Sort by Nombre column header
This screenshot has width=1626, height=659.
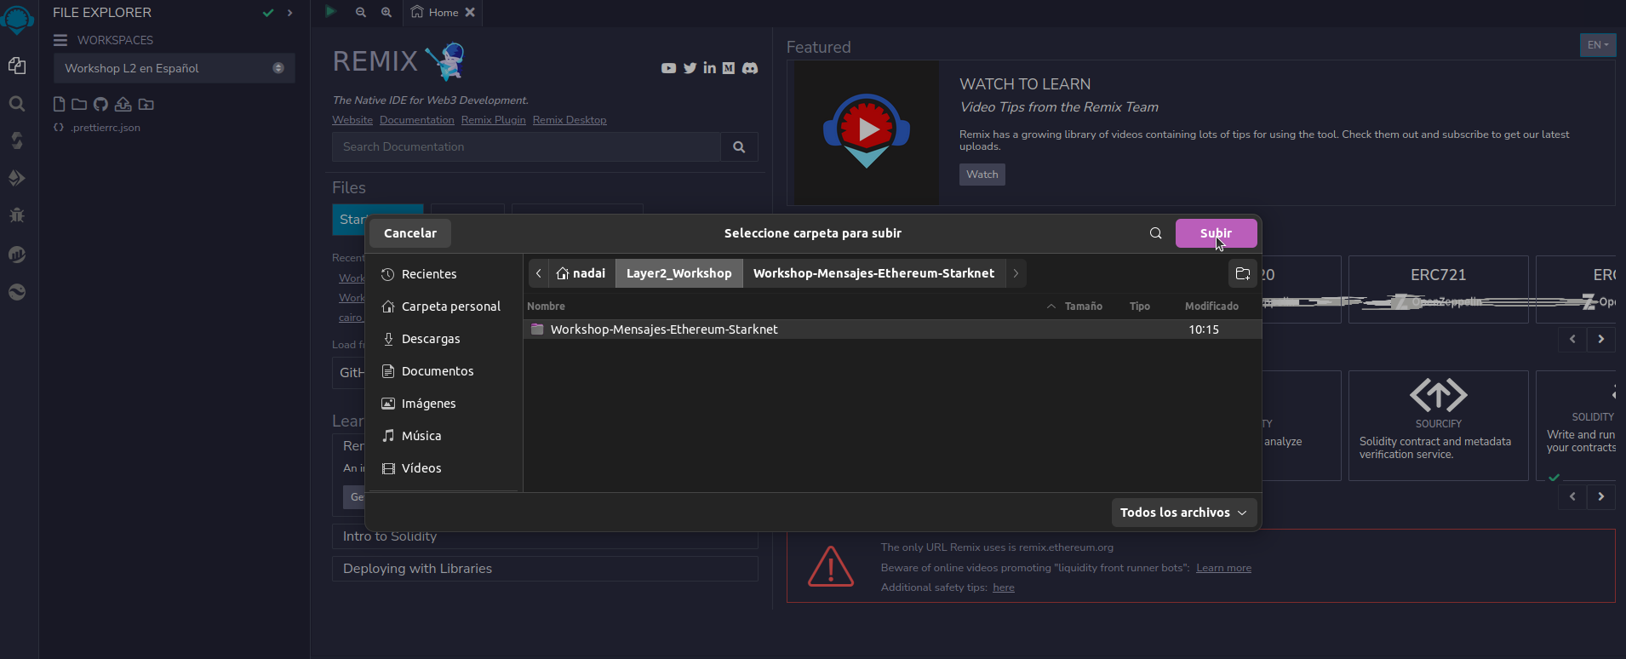point(546,307)
